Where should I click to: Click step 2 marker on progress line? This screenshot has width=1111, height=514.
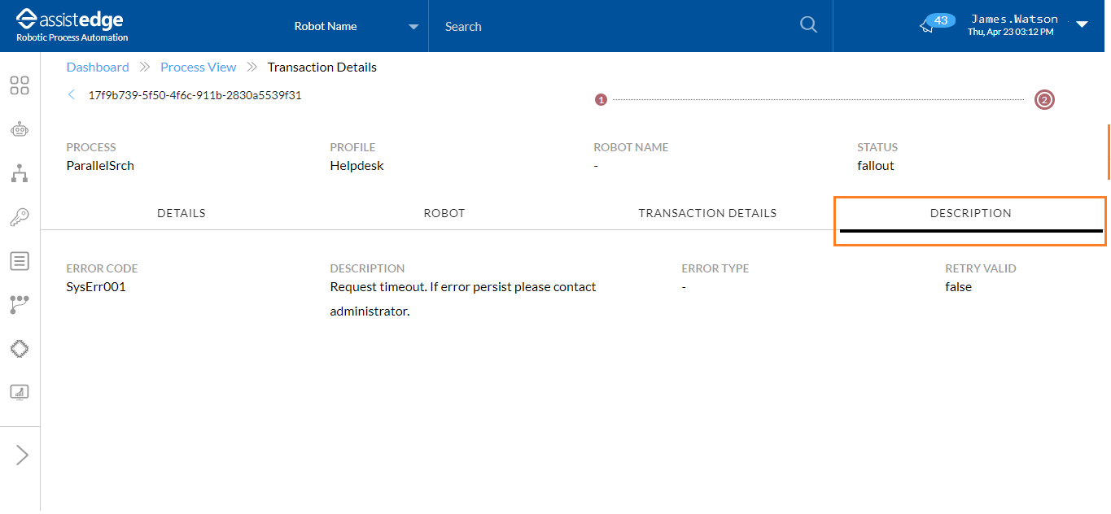[x=1044, y=100]
